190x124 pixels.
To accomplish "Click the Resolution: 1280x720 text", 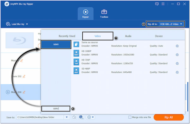I will coord(122,63).
